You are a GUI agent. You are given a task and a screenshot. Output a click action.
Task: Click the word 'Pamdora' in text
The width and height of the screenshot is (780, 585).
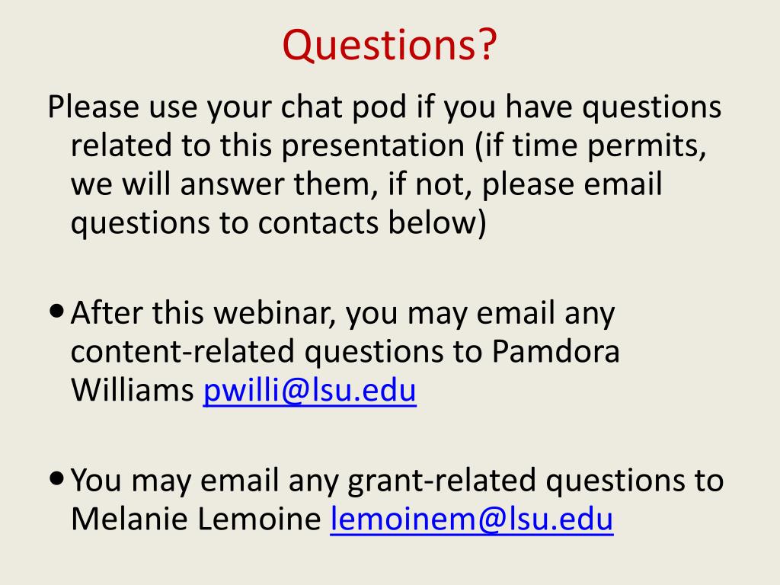[x=555, y=352]
